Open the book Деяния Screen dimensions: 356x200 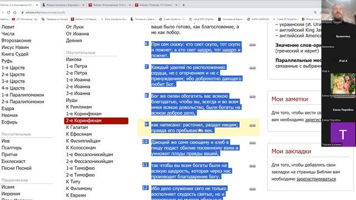point(74,41)
